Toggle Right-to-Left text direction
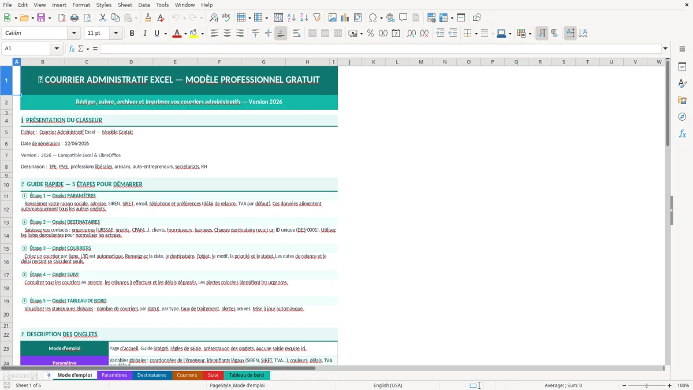The width and height of the screenshot is (693, 390). [554, 34]
